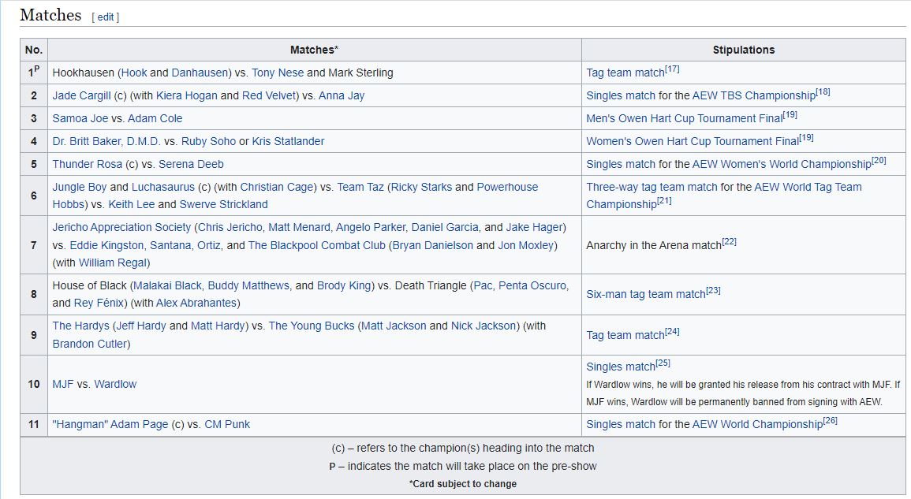This screenshot has height=499, width=911.
Task: Open the Brody King link
Action: (343, 285)
